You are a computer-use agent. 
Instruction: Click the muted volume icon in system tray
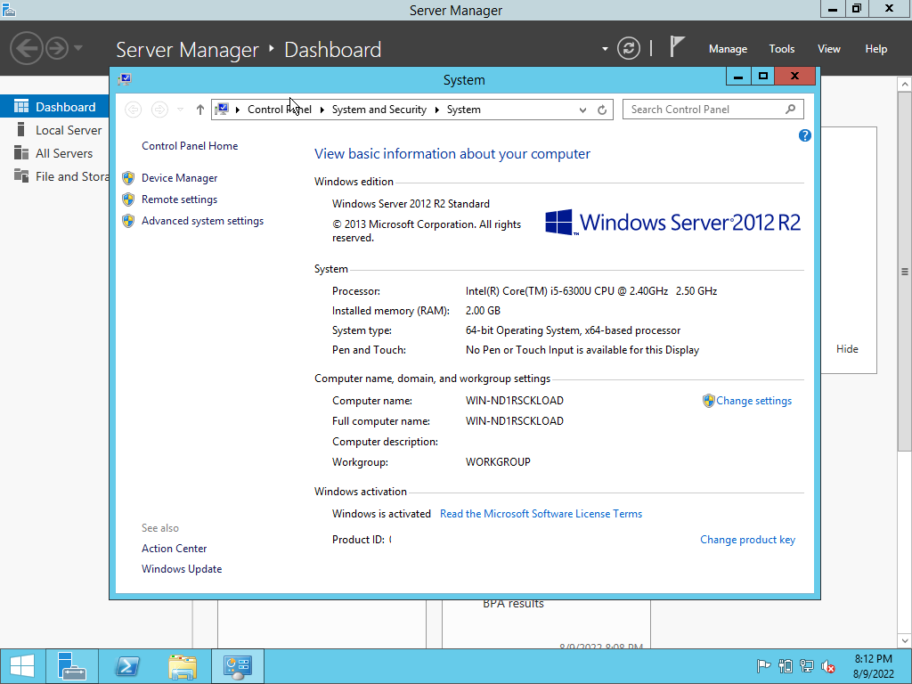pos(826,665)
